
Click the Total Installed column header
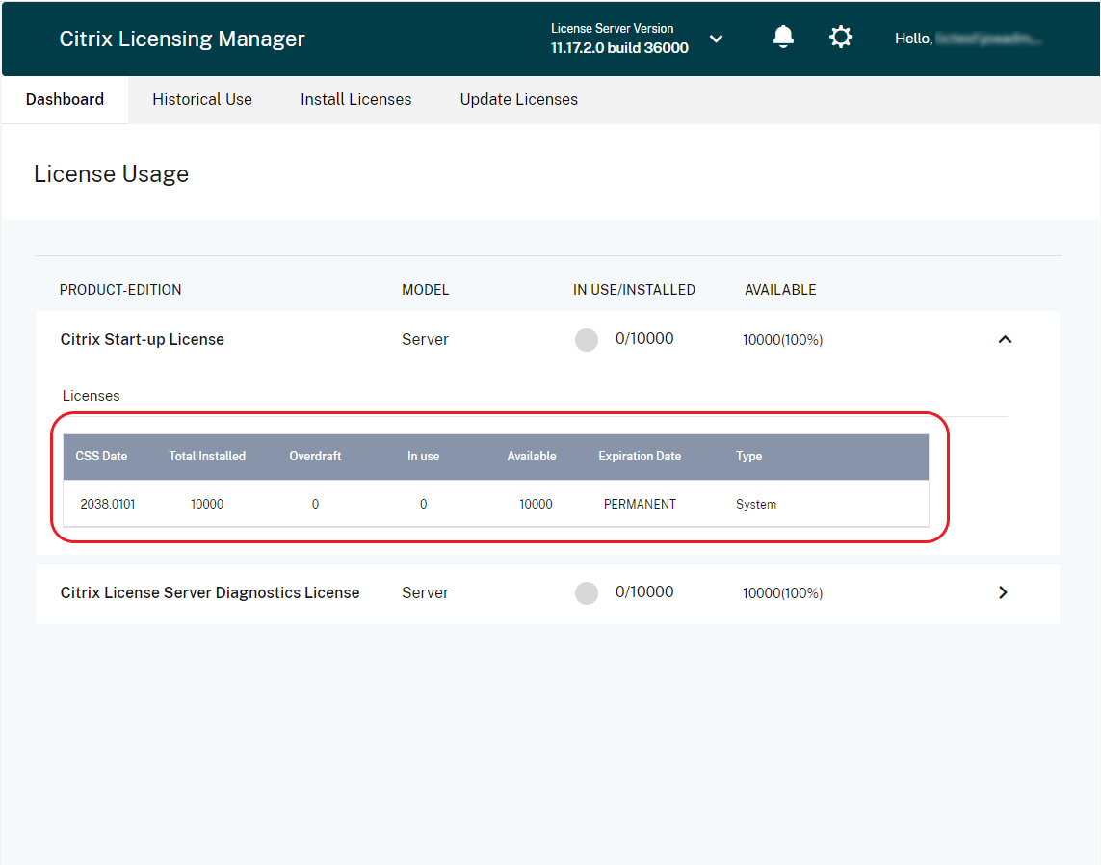207,457
